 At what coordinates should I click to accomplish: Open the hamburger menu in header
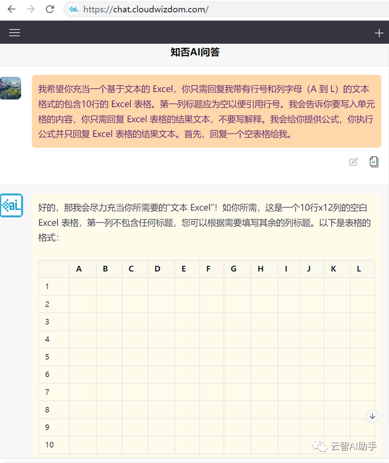pyautogui.click(x=14, y=32)
